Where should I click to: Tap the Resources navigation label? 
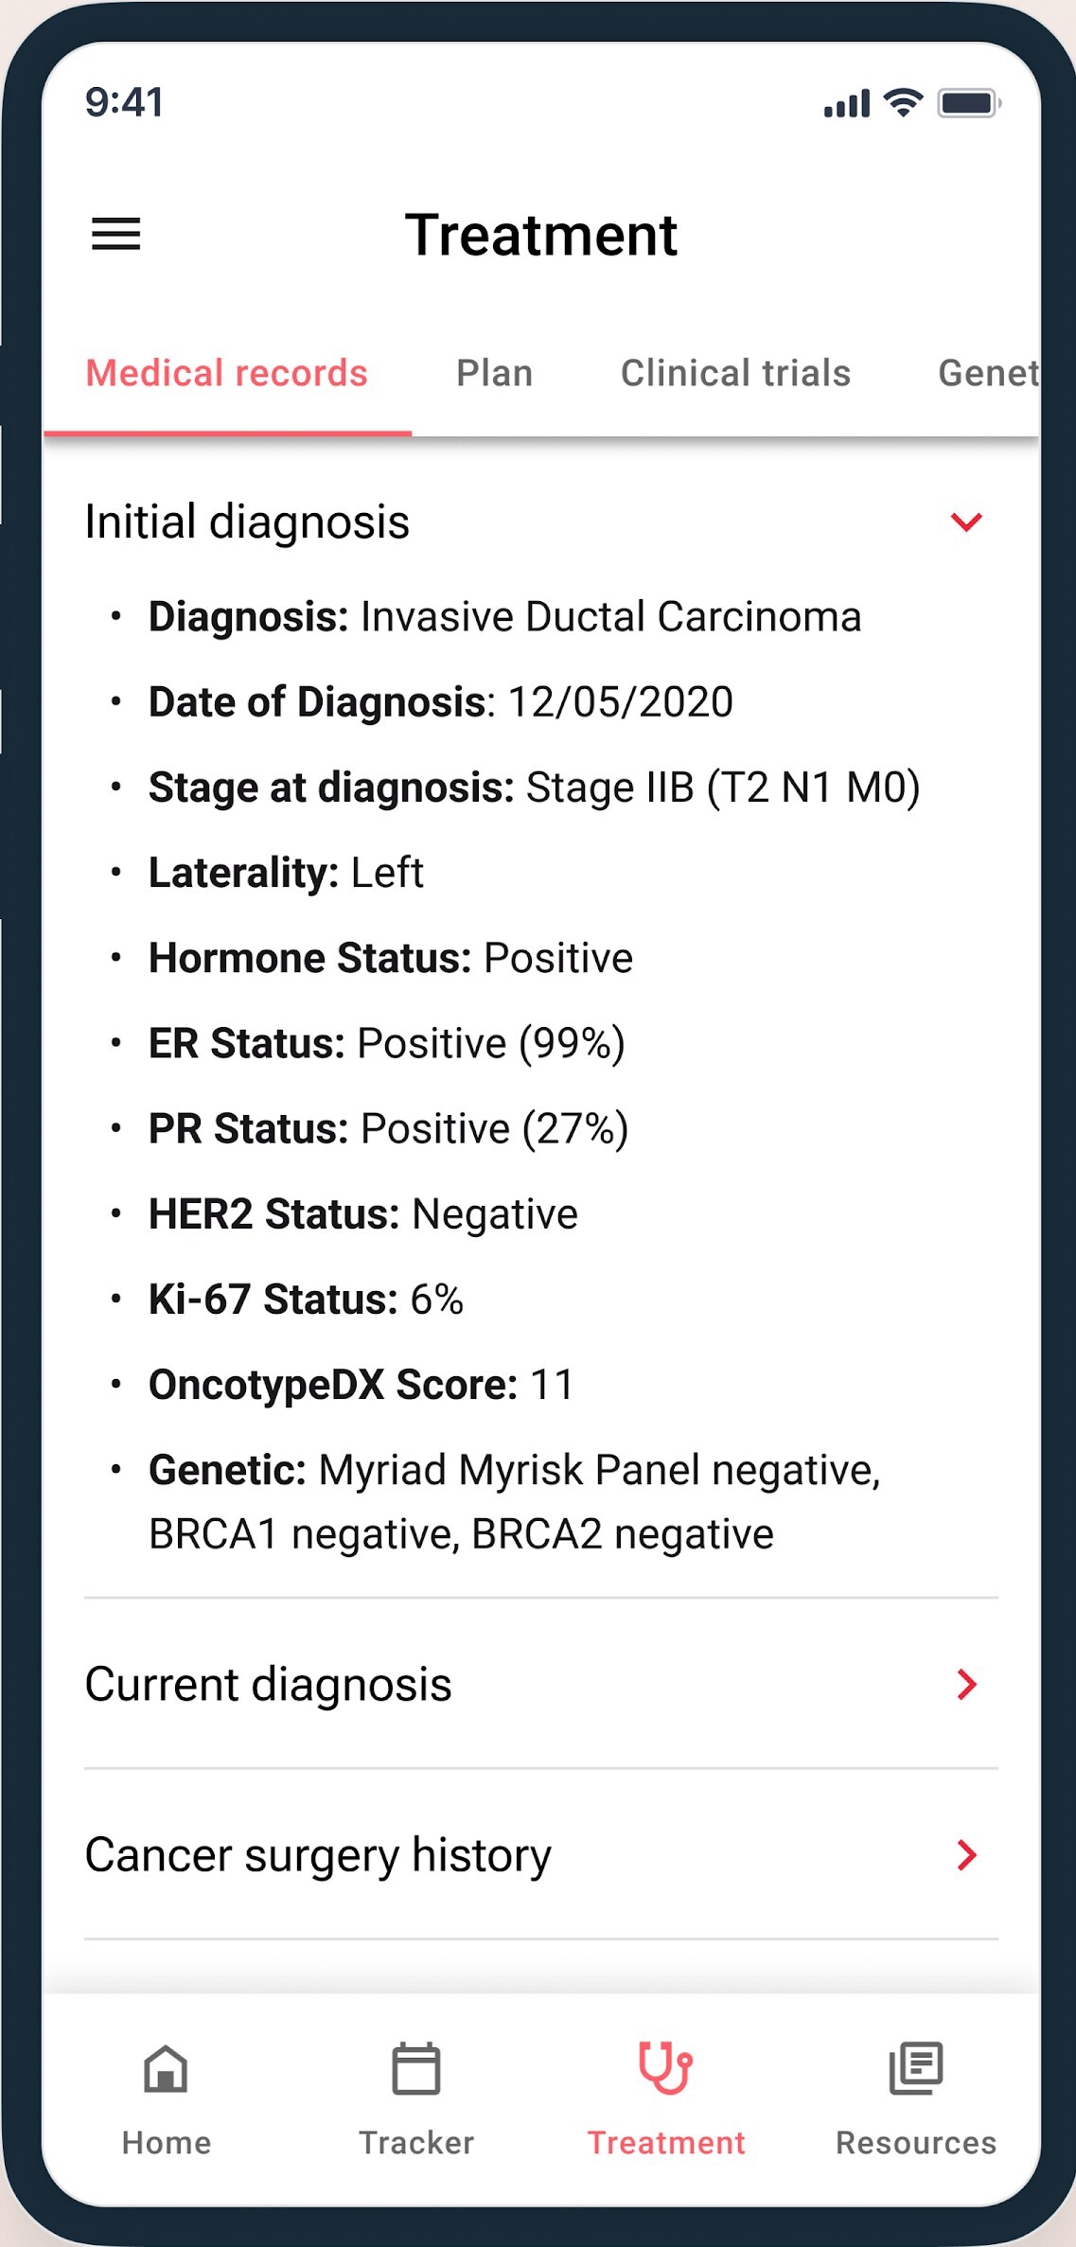coord(916,2143)
